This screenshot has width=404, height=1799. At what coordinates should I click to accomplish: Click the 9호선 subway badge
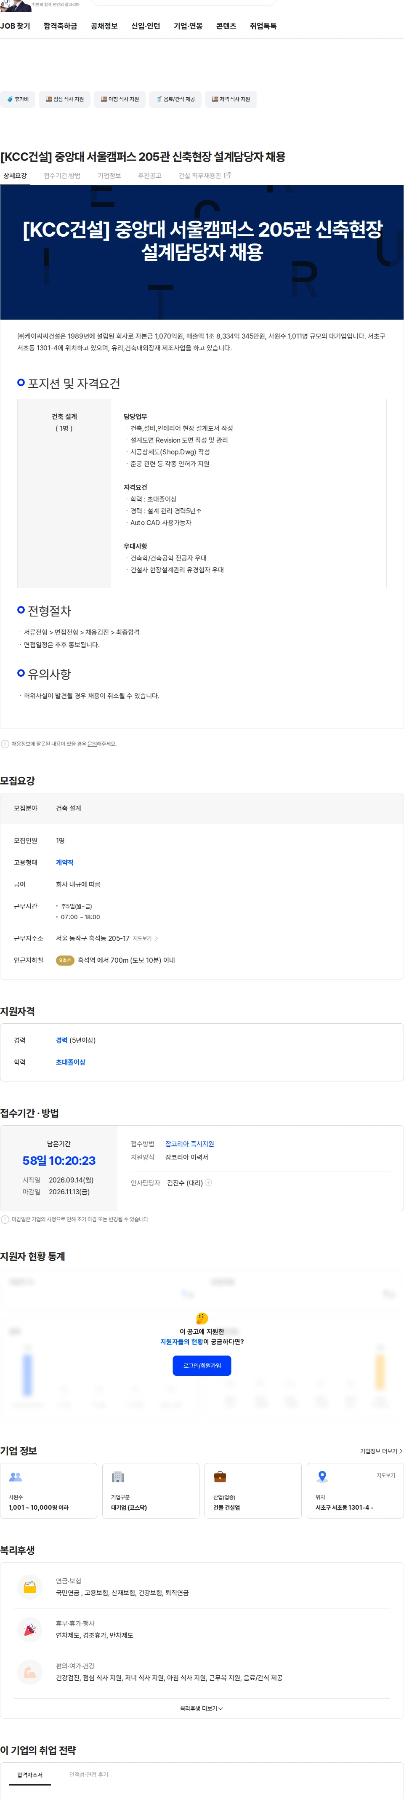(x=65, y=960)
